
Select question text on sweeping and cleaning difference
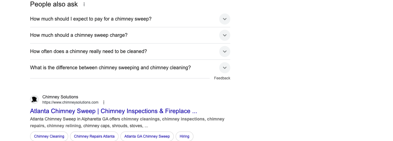(111, 68)
